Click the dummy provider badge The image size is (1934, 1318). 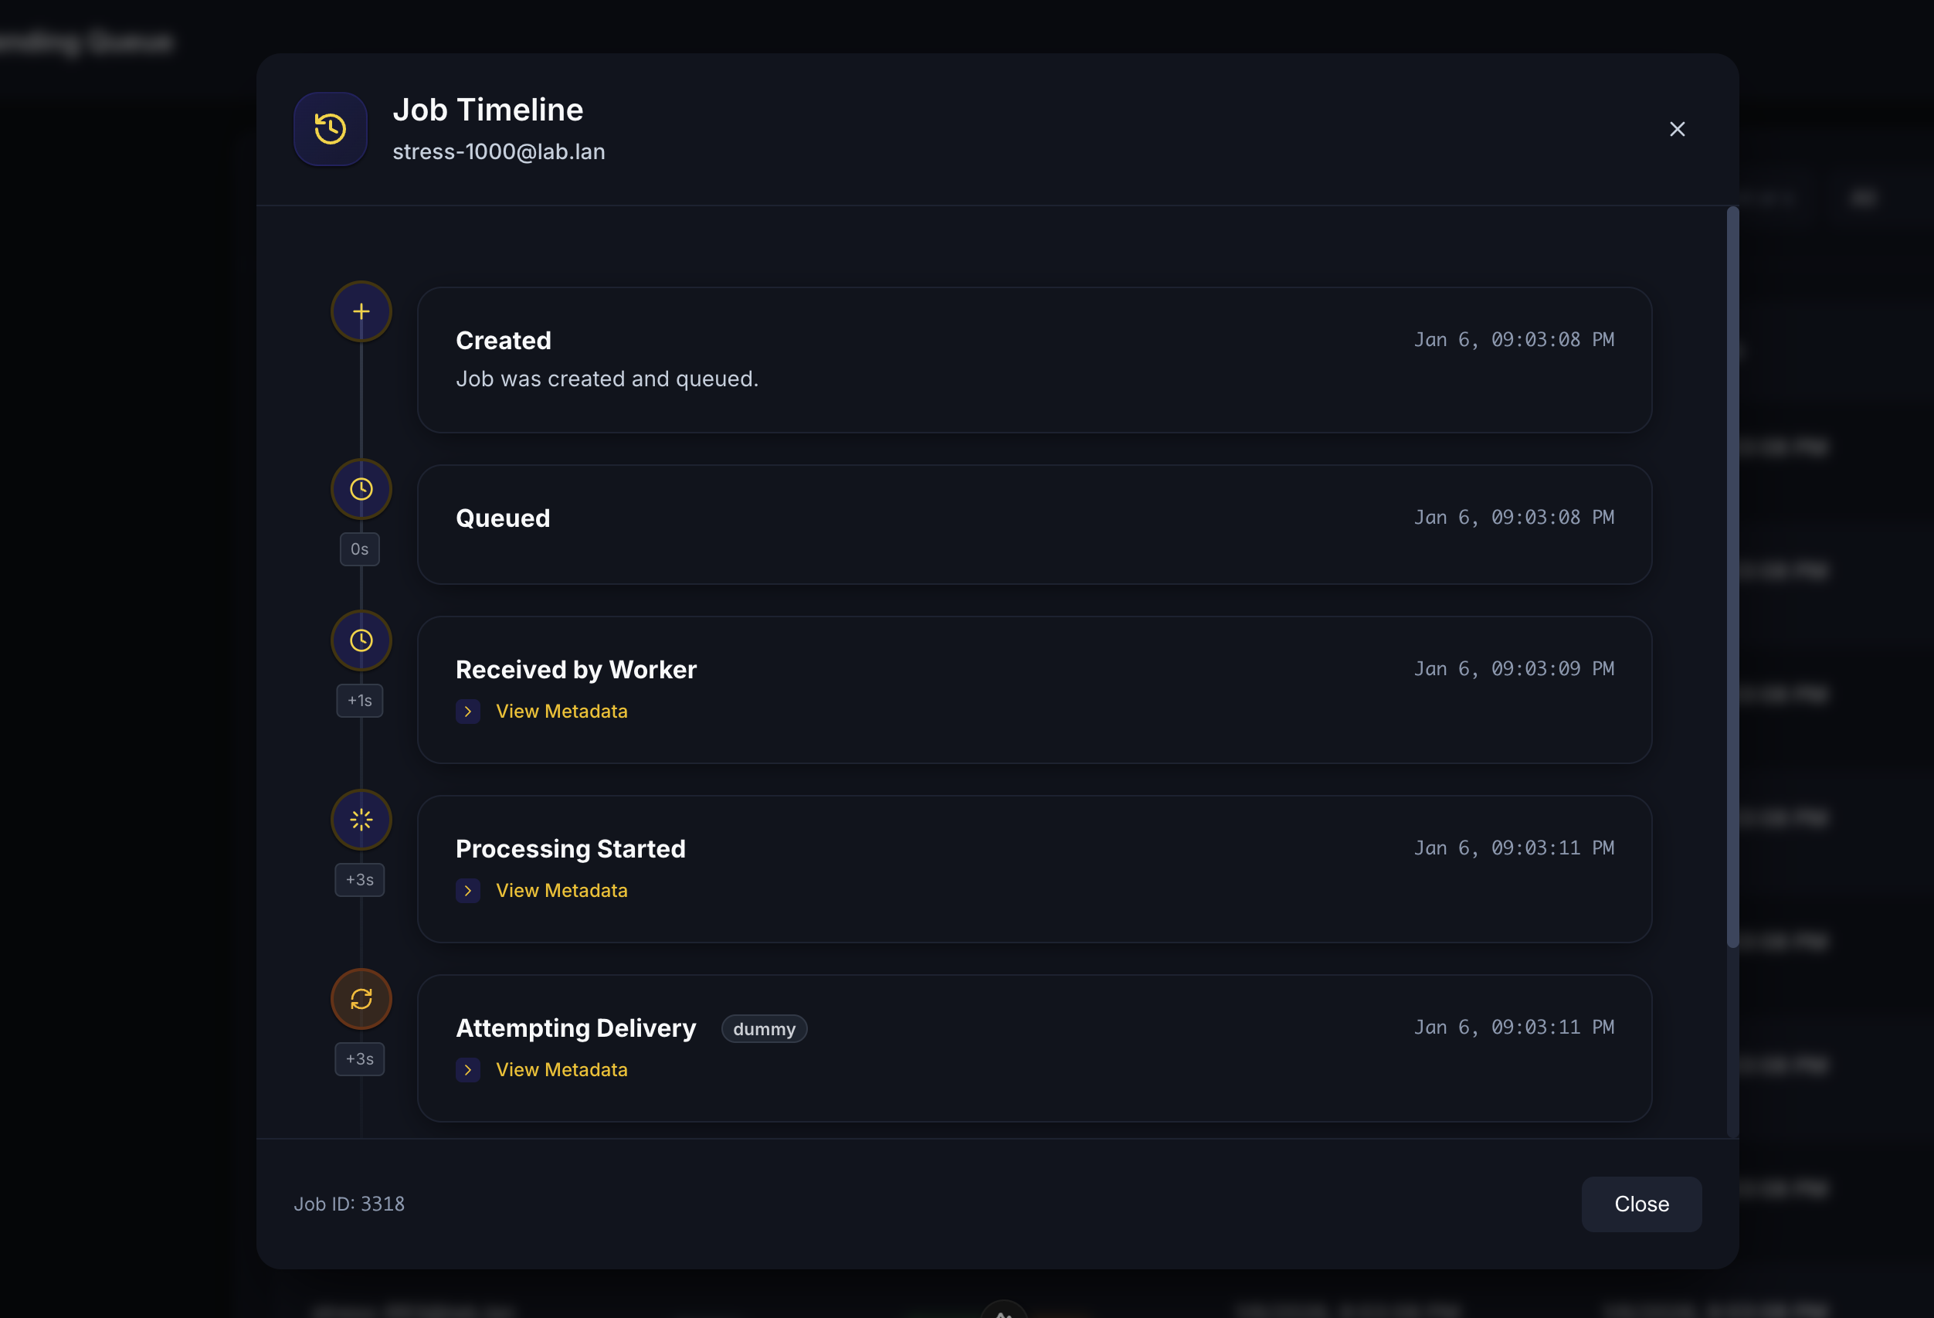(763, 1028)
